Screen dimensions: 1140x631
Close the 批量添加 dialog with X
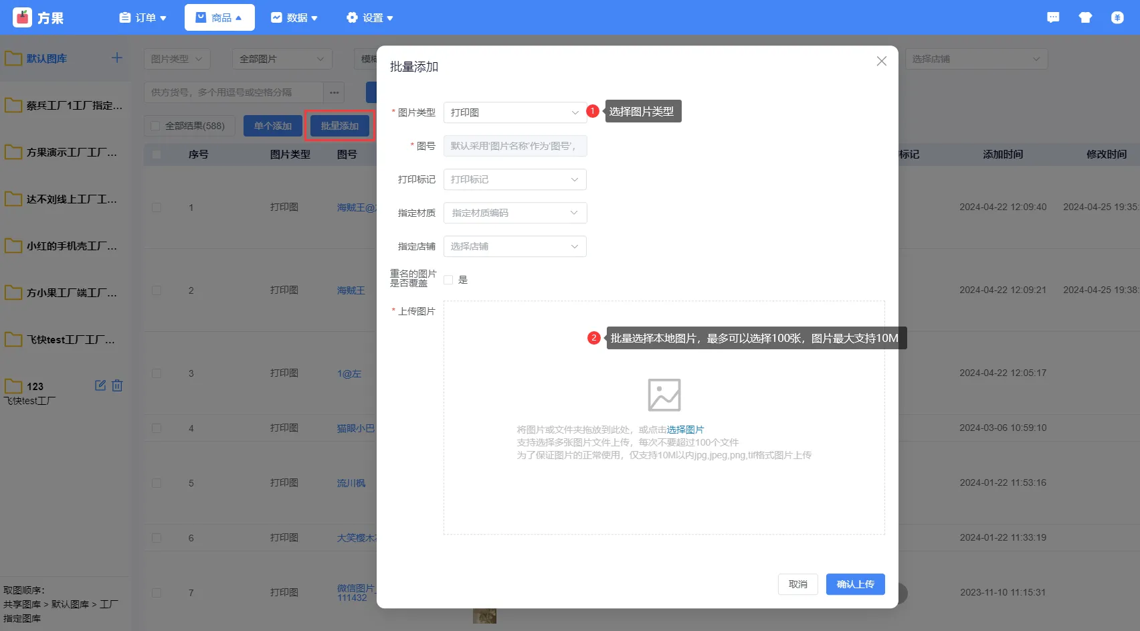tap(881, 61)
